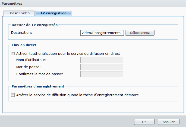Viewport: 186px width, 127px height.
Task: Click the Dossier de TV enregistrée heading
Action: pyautogui.click(x=34, y=25)
